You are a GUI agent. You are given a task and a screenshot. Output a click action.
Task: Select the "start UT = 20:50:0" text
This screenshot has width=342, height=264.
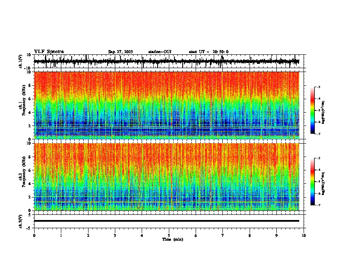click(209, 52)
